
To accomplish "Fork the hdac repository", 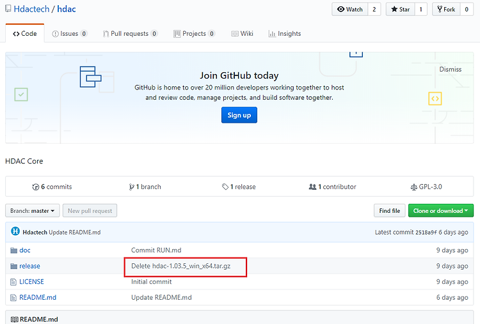I will pyautogui.click(x=446, y=9).
